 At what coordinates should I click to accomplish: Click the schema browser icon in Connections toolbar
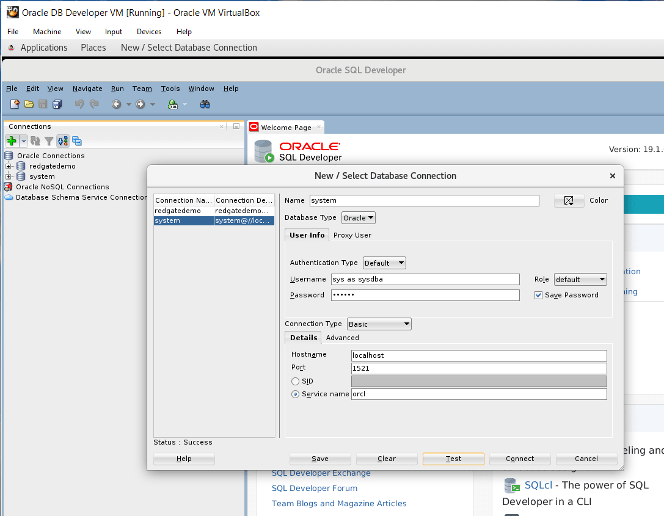63,141
